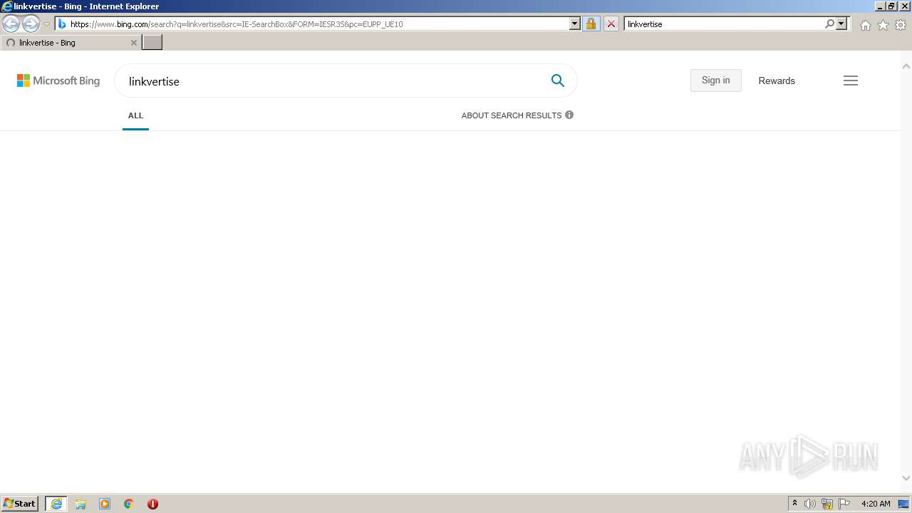Show the About Search Results info icon
912x513 pixels.
(569, 115)
